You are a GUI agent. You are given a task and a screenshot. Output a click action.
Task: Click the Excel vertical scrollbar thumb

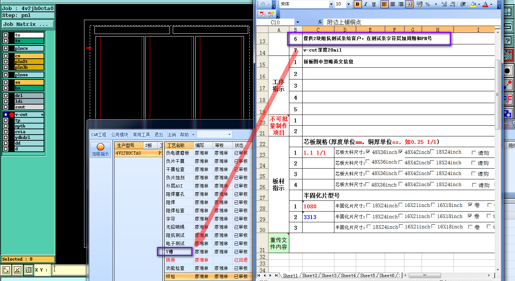[497, 95]
